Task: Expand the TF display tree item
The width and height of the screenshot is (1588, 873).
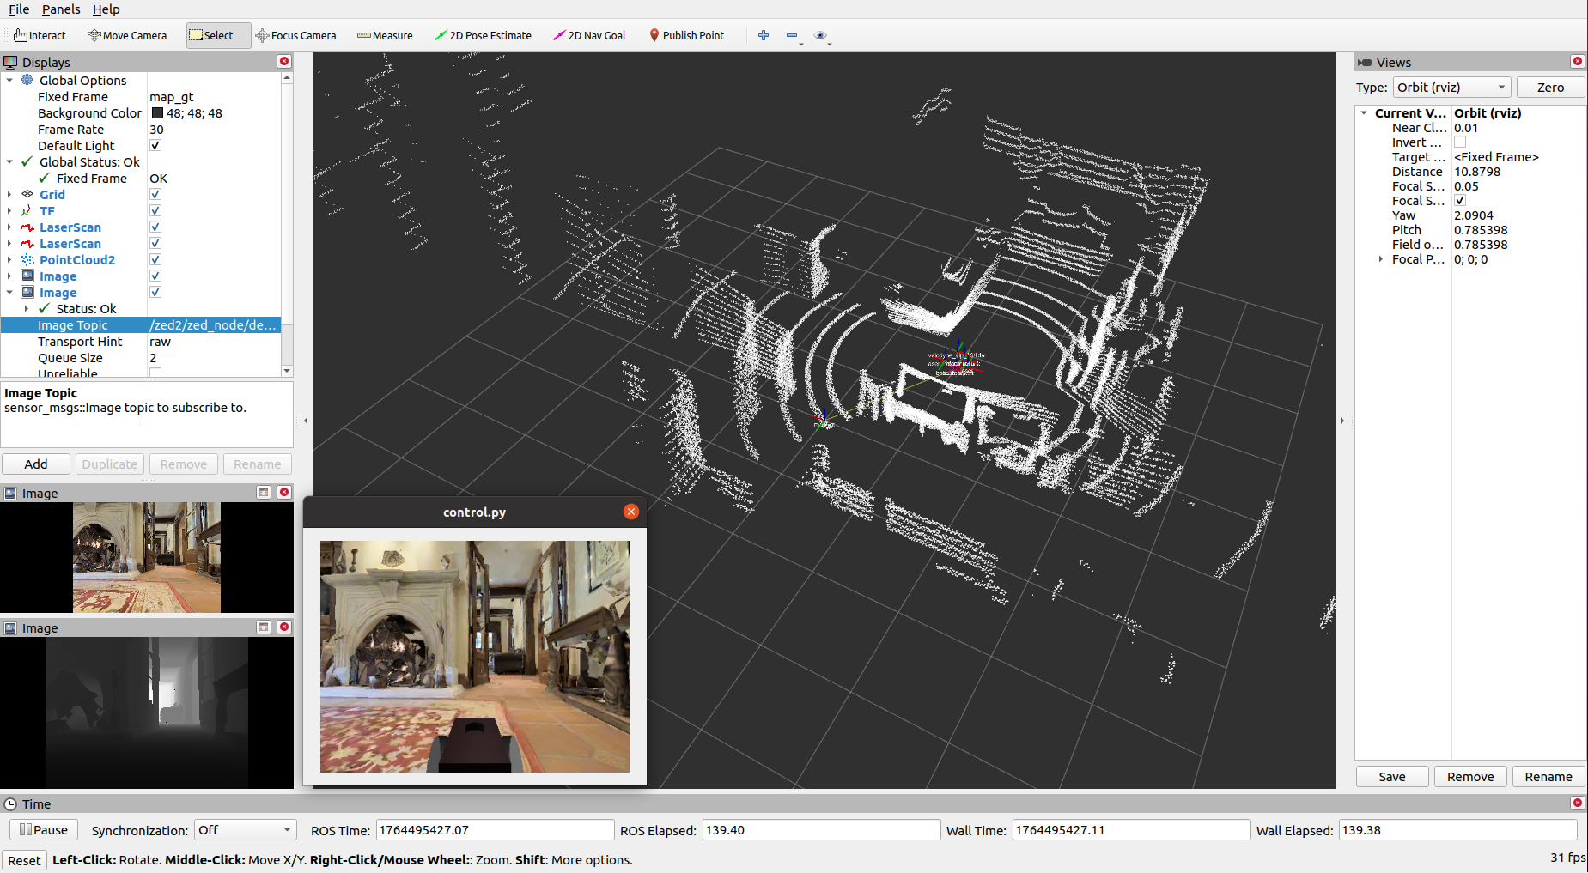Action: 9,211
